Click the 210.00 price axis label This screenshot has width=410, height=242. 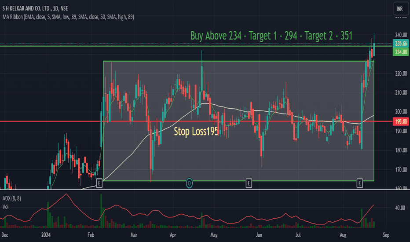click(401, 92)
